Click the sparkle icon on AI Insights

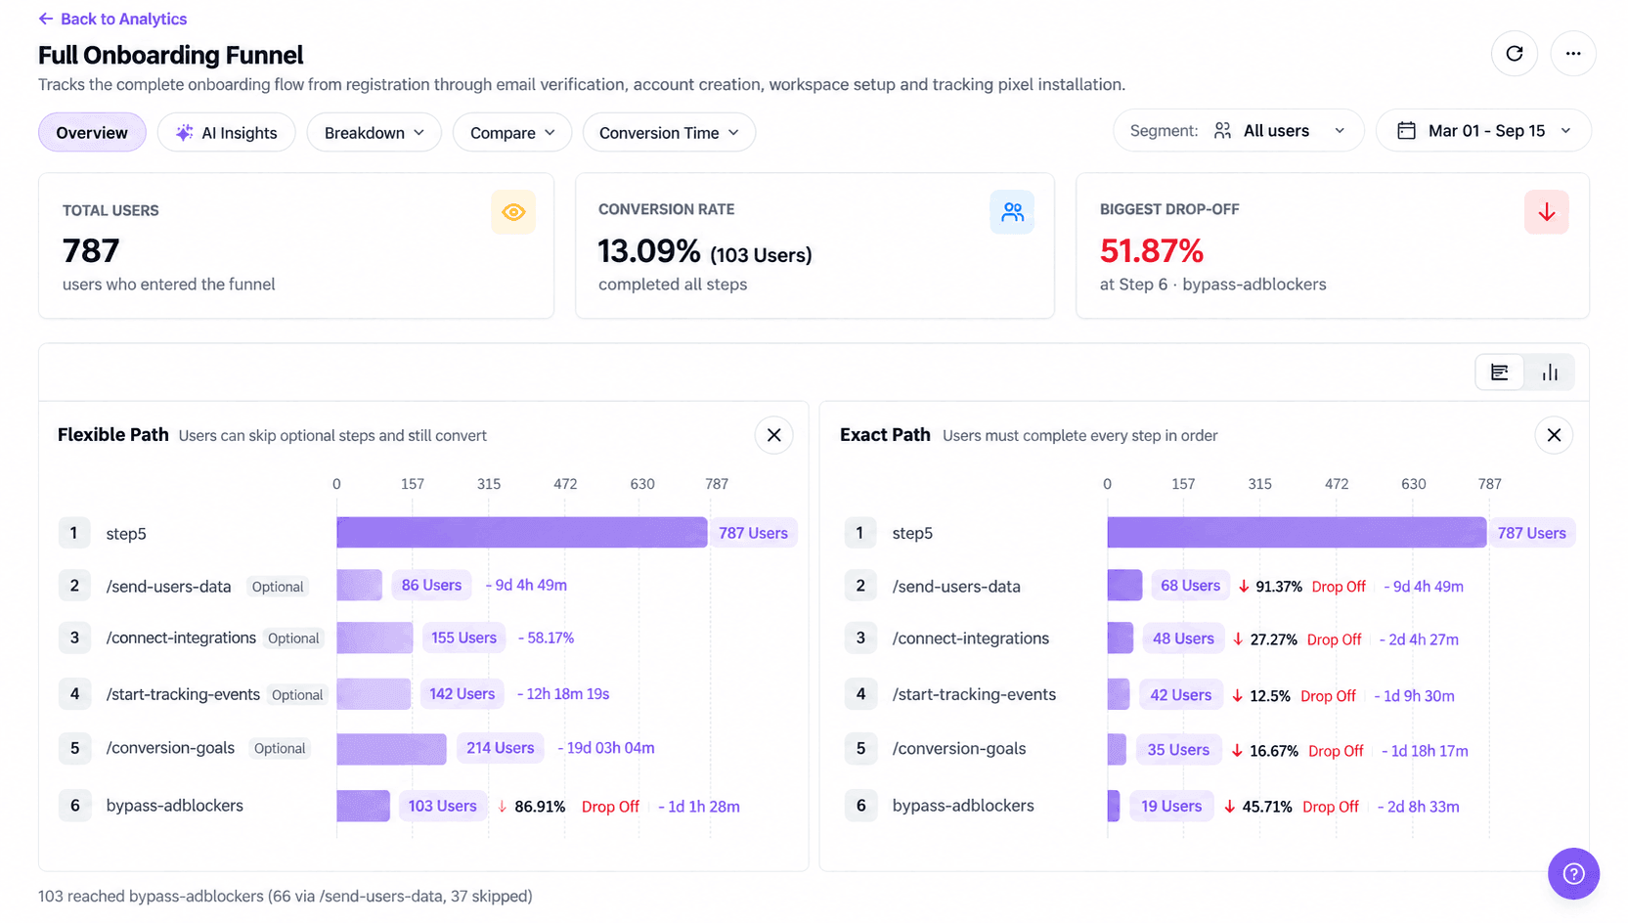(x=184, y=133)
